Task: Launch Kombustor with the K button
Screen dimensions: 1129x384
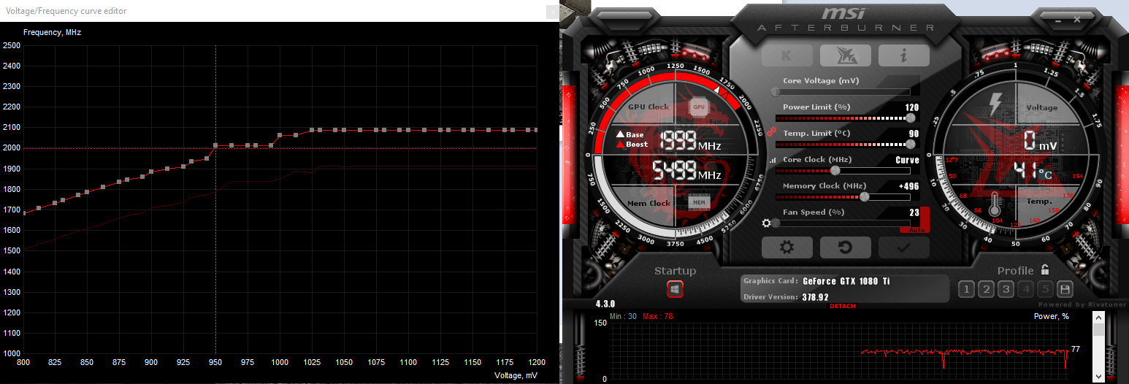Action: [787, 55]
